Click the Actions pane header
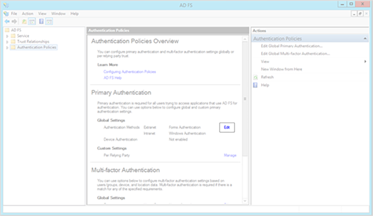 (x=310, y=31)
